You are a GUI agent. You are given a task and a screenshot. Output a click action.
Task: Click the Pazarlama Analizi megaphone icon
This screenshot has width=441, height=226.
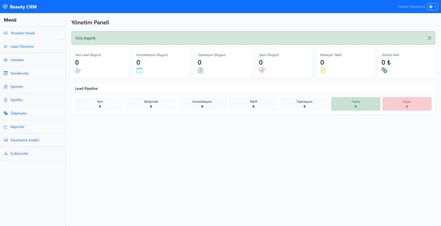click(x=6, y=140)
